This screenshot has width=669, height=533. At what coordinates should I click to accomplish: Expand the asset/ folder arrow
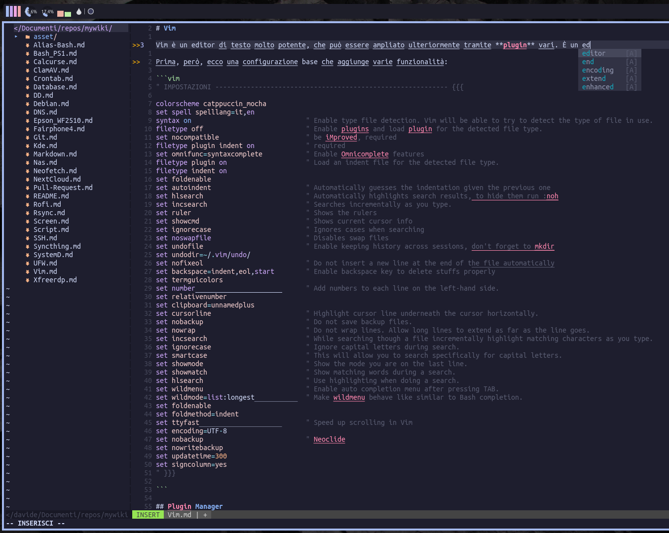16,37
